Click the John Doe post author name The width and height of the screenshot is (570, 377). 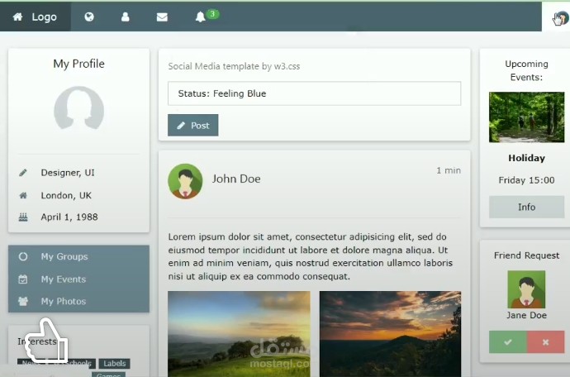coord(236,179)
